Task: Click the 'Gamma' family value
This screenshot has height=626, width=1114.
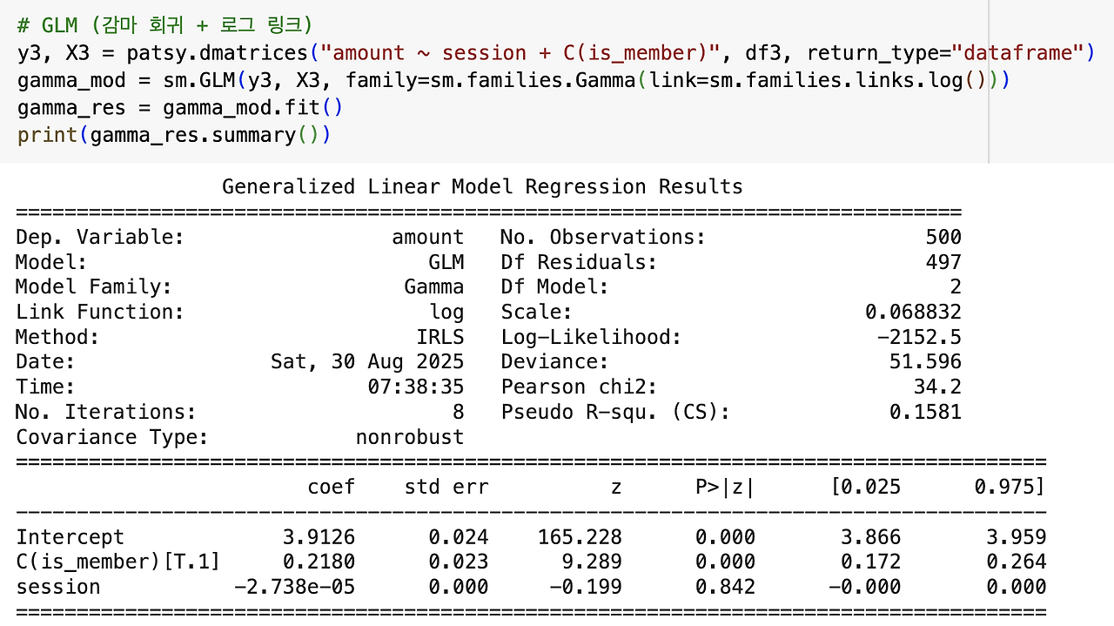Action: [433, 287]
